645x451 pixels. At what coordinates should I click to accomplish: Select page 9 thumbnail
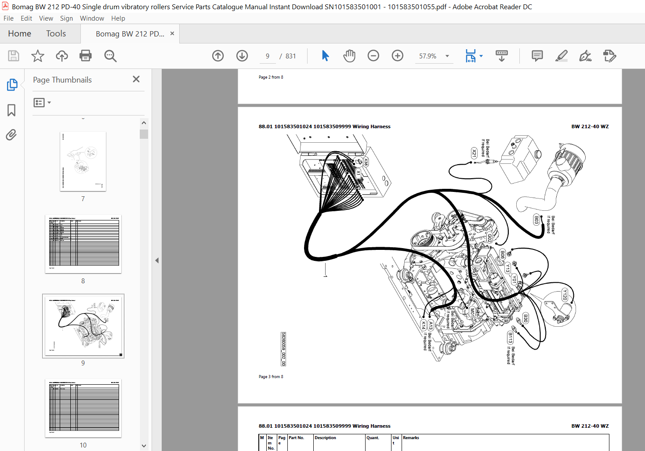tap(83, 326)
